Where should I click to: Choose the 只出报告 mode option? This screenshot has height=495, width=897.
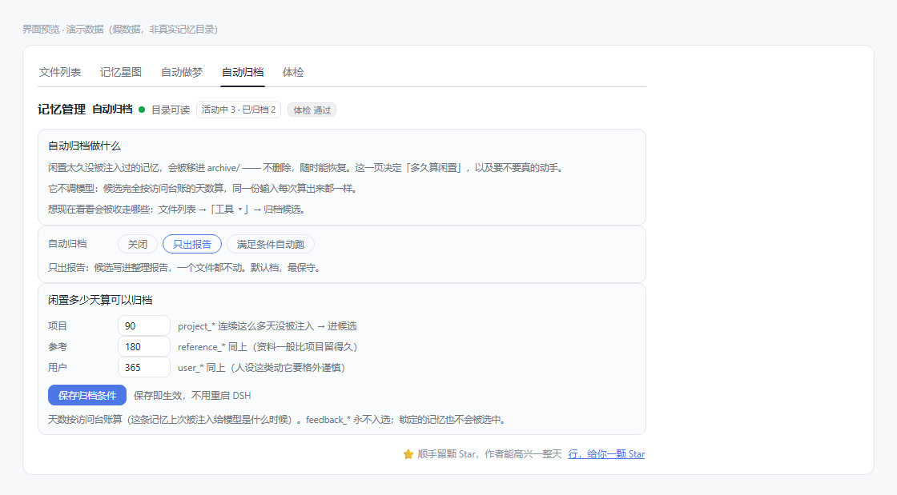pyautogui.click(x=192, y=245)
